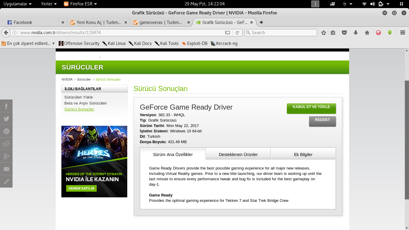Screen dimensions: 409x230
Task: Show site information icon in address bar
Action: (14, 33)
